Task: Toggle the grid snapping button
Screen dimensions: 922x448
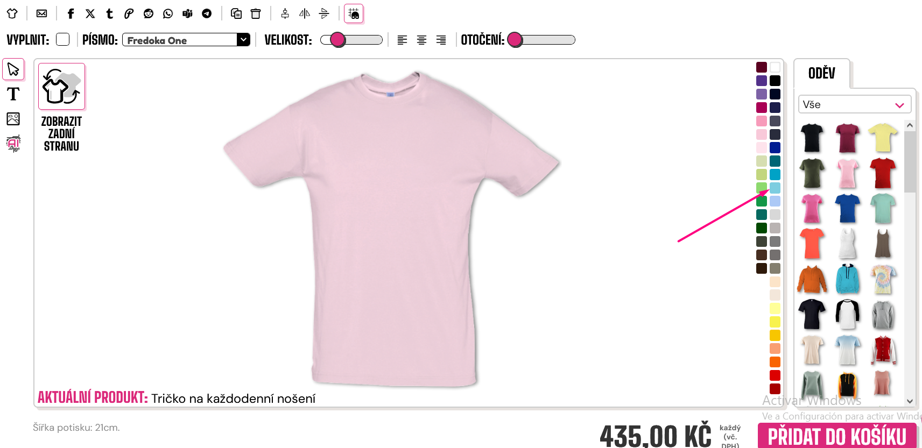Action: pyautogui.click(x=354, y=13)
